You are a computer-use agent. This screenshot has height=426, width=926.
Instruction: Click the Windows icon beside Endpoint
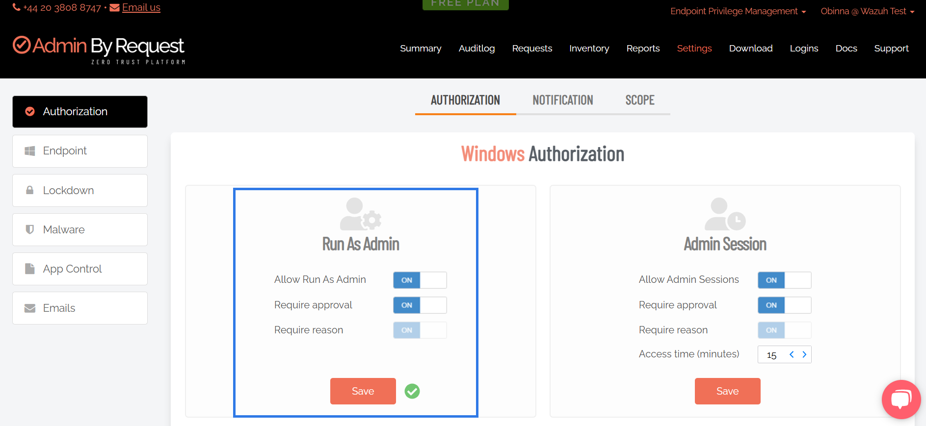(x=30, y=151)
